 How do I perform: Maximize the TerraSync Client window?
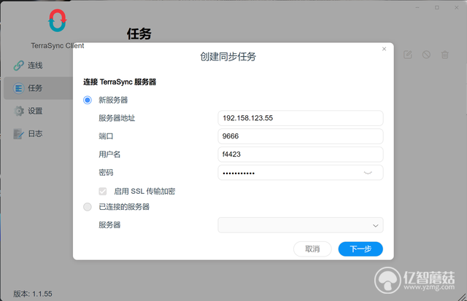click(x=437, y=8)
